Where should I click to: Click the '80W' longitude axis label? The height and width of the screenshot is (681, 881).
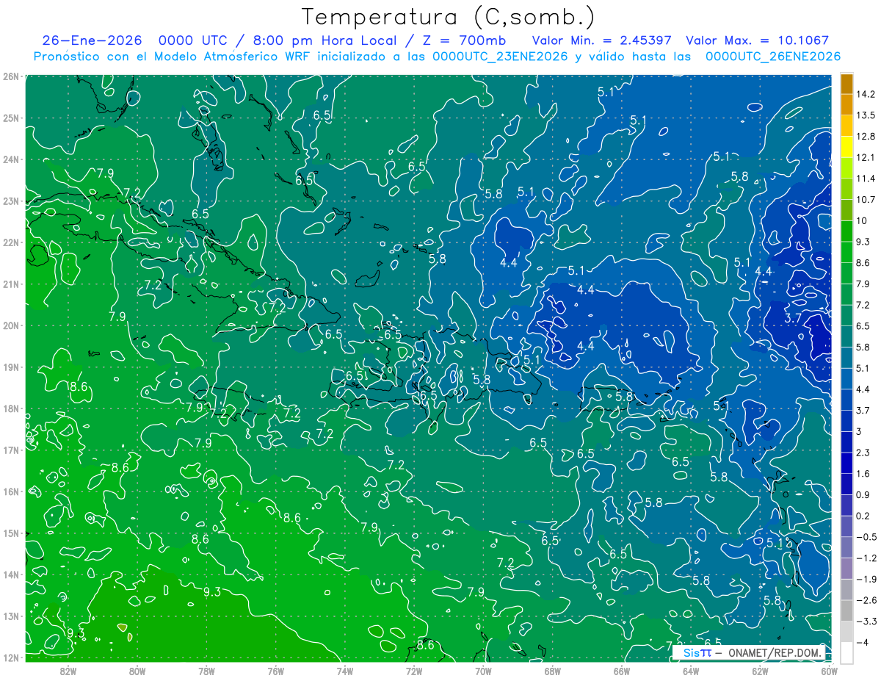point(137,671)
